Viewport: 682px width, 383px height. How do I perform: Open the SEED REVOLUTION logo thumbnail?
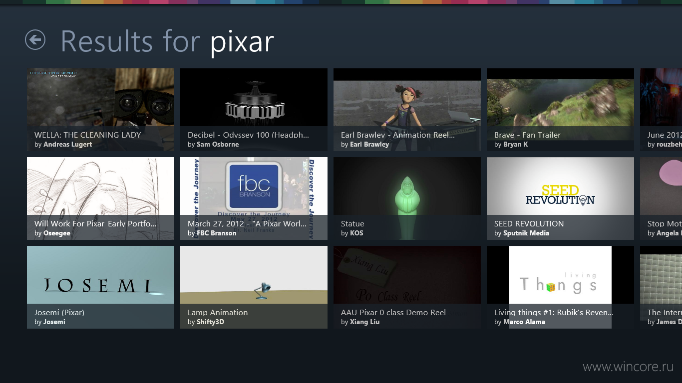coord(560,198)
